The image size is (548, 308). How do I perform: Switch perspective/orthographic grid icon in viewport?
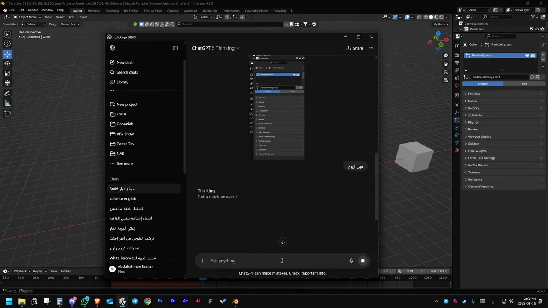(446, 80)
